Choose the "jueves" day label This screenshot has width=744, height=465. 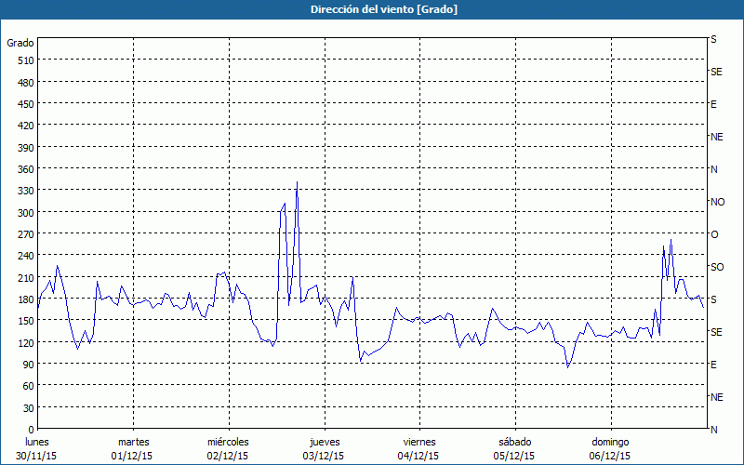tap(324, 442)
